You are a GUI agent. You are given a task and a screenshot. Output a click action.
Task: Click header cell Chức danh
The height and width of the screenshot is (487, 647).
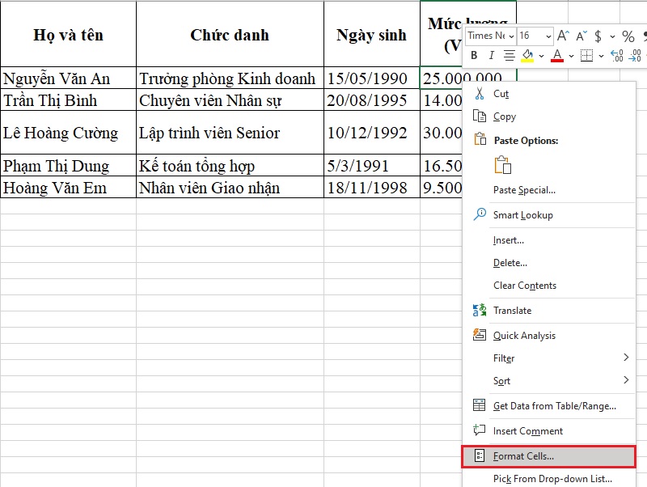[230, 34]
